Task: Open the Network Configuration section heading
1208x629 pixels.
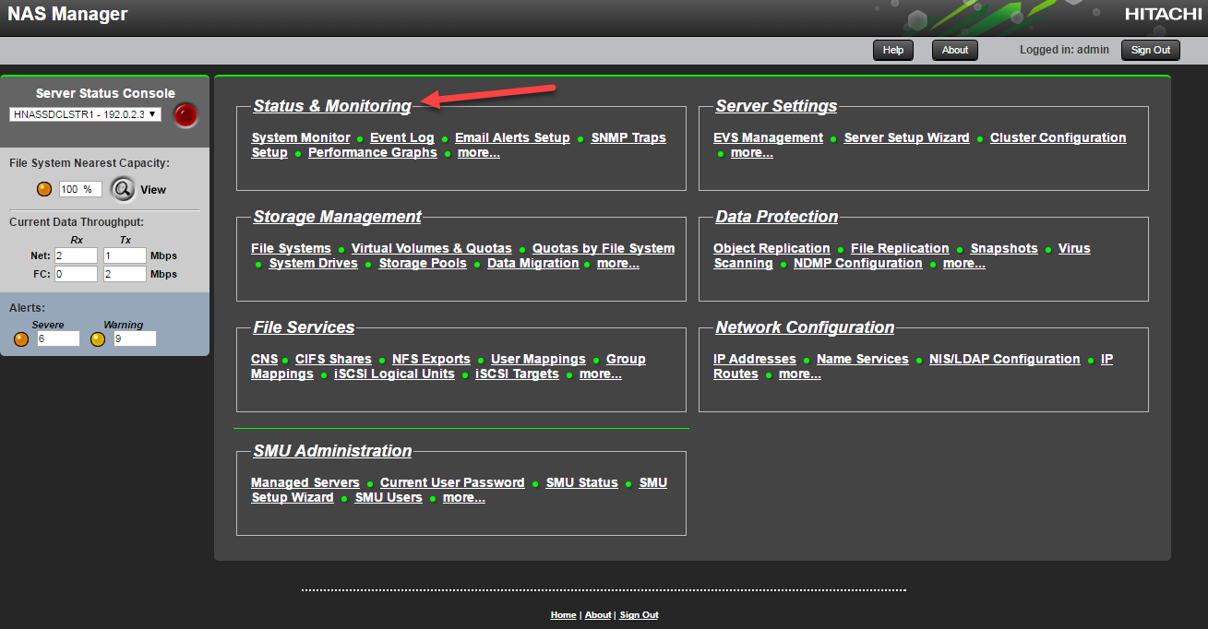Action: pyautogui.click(x=805, y=327)
